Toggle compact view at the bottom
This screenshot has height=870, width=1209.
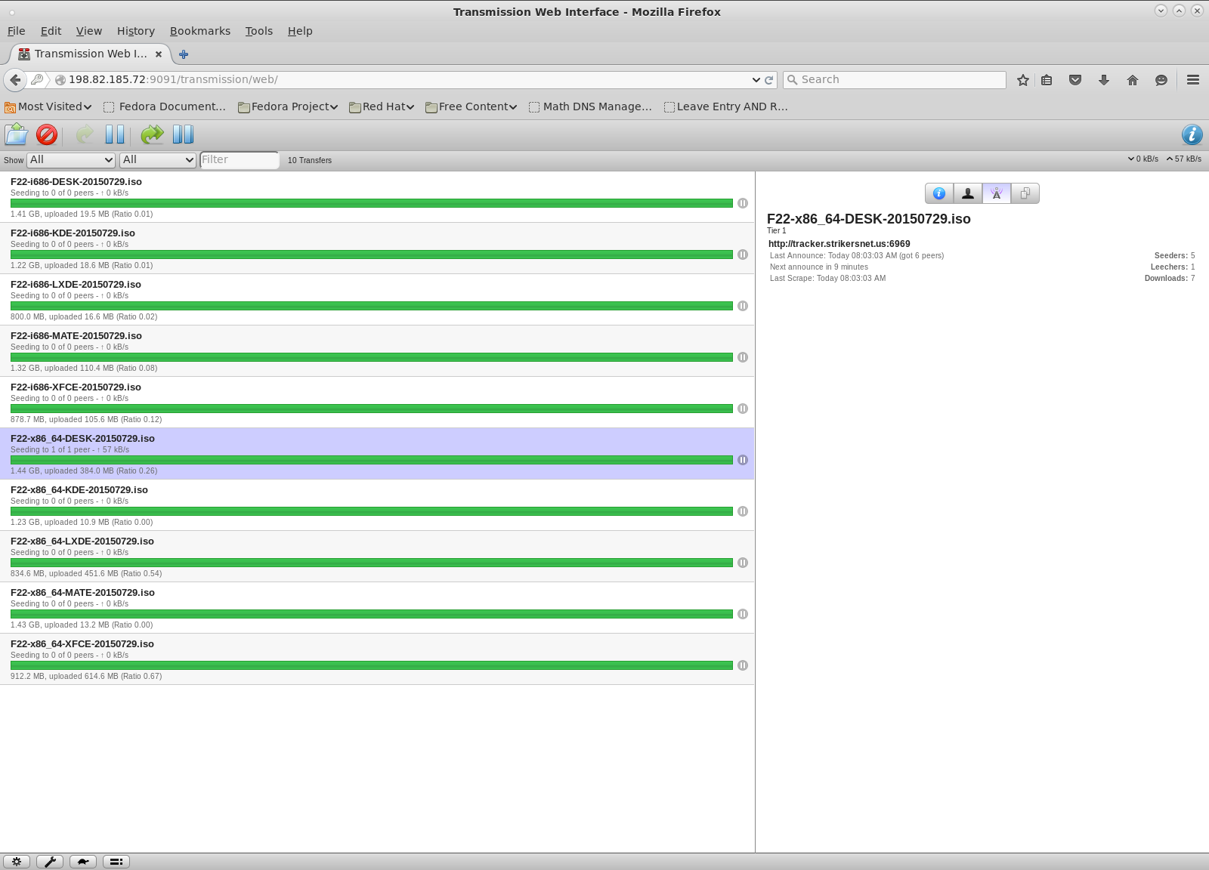(x=116, y=862)
